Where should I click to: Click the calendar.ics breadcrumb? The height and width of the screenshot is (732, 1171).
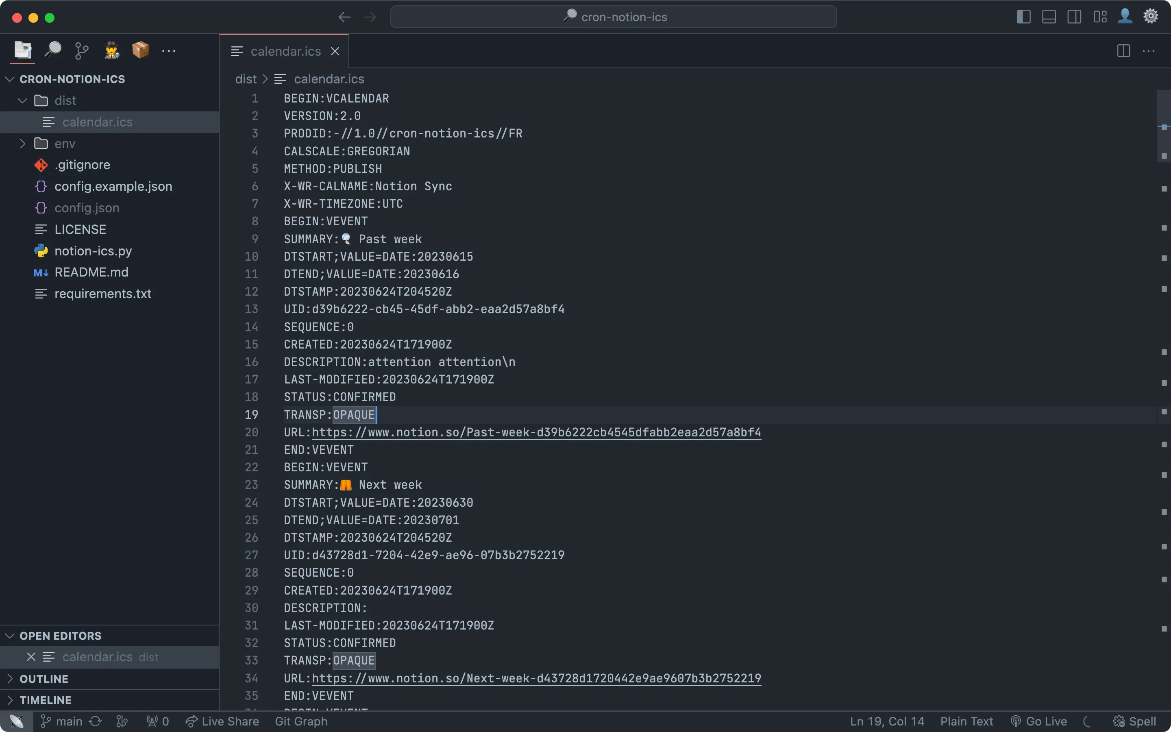click(x=329, y=79)
